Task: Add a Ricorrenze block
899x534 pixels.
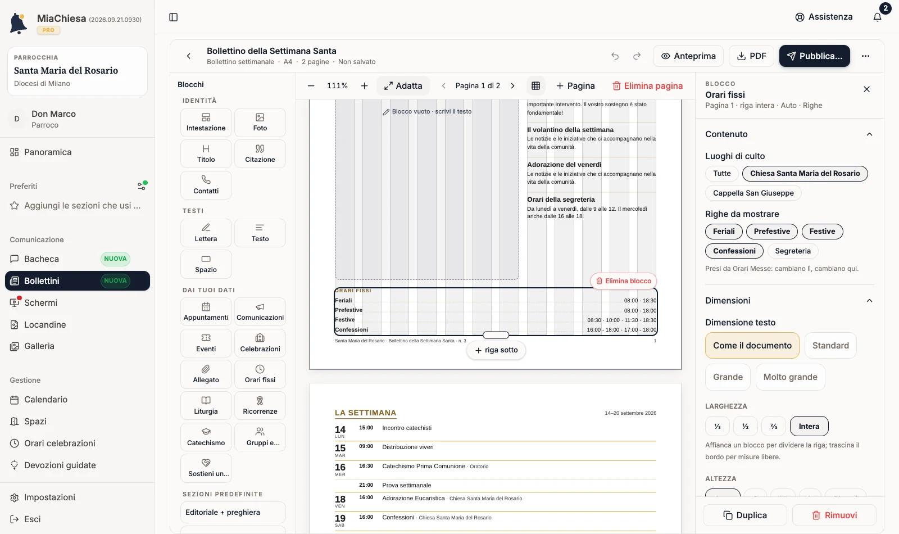Action: click(x=260, y=406)
